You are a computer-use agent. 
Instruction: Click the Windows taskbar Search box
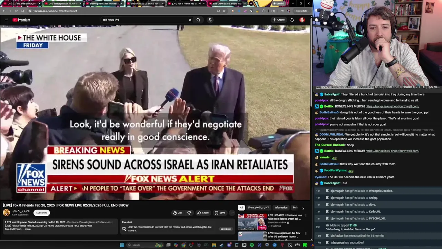click(145, 245)
